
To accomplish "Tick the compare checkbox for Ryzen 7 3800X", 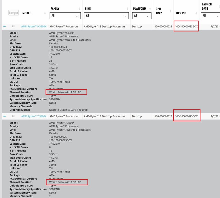I will tap(13, 116).
